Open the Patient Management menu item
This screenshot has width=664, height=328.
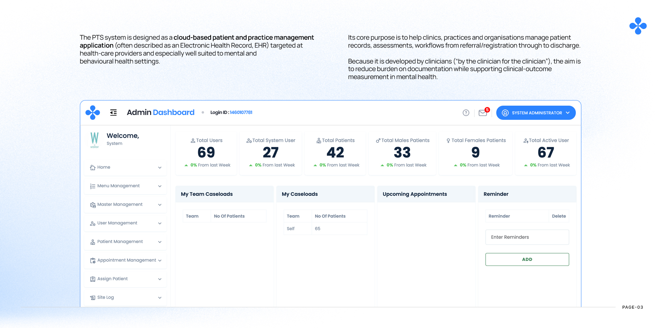tap(120, 242)
